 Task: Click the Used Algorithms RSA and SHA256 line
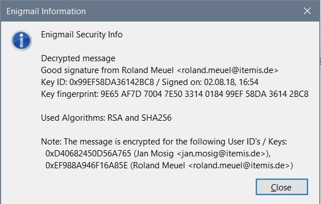coord(106,118)
